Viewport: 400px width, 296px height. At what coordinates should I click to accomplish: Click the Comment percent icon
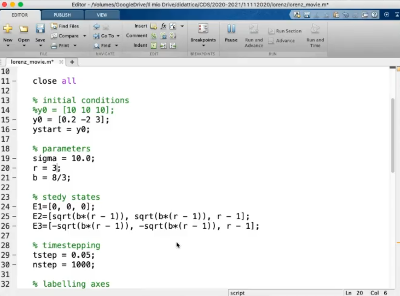pyautogui.click(x=154, y=36)
